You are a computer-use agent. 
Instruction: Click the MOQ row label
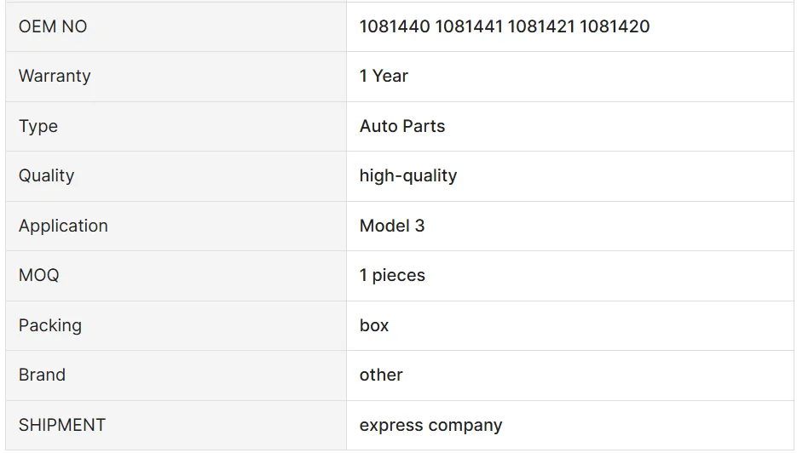tap(39, 275)
